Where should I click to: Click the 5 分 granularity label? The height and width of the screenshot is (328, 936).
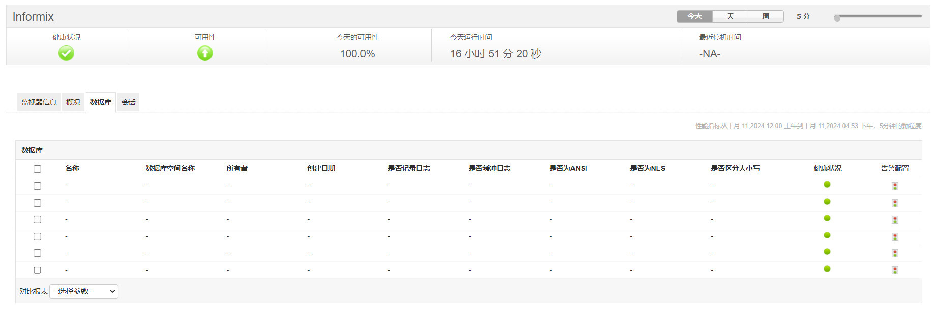point(803,16)
